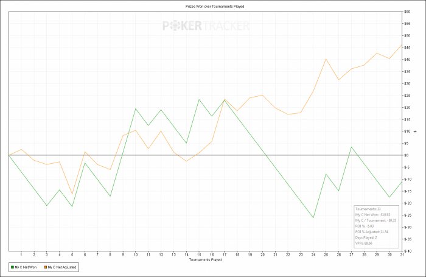Screen dimensions: 426x277
Task: Click the green line low point at tournament 24
Action: click(x=313, y=218)
